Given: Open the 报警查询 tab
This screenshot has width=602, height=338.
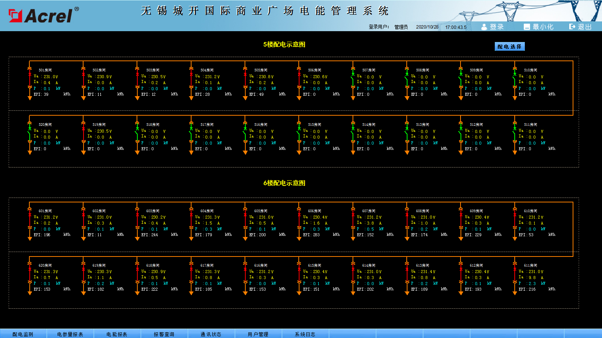Looking at the screenshot, I should (164, 334).
